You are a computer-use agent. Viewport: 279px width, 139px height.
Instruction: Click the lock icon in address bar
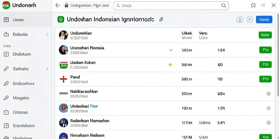(66, 5)
